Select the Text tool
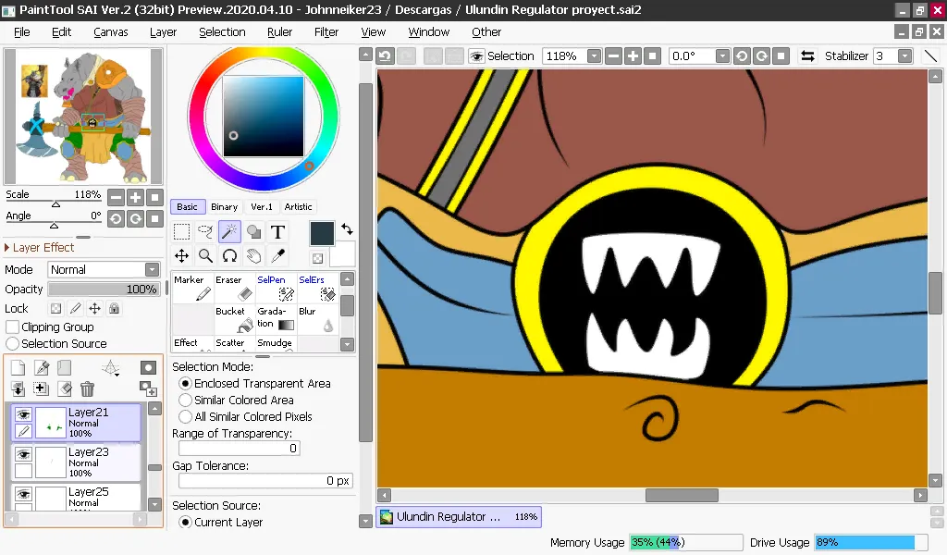 [x=277, y=232]
